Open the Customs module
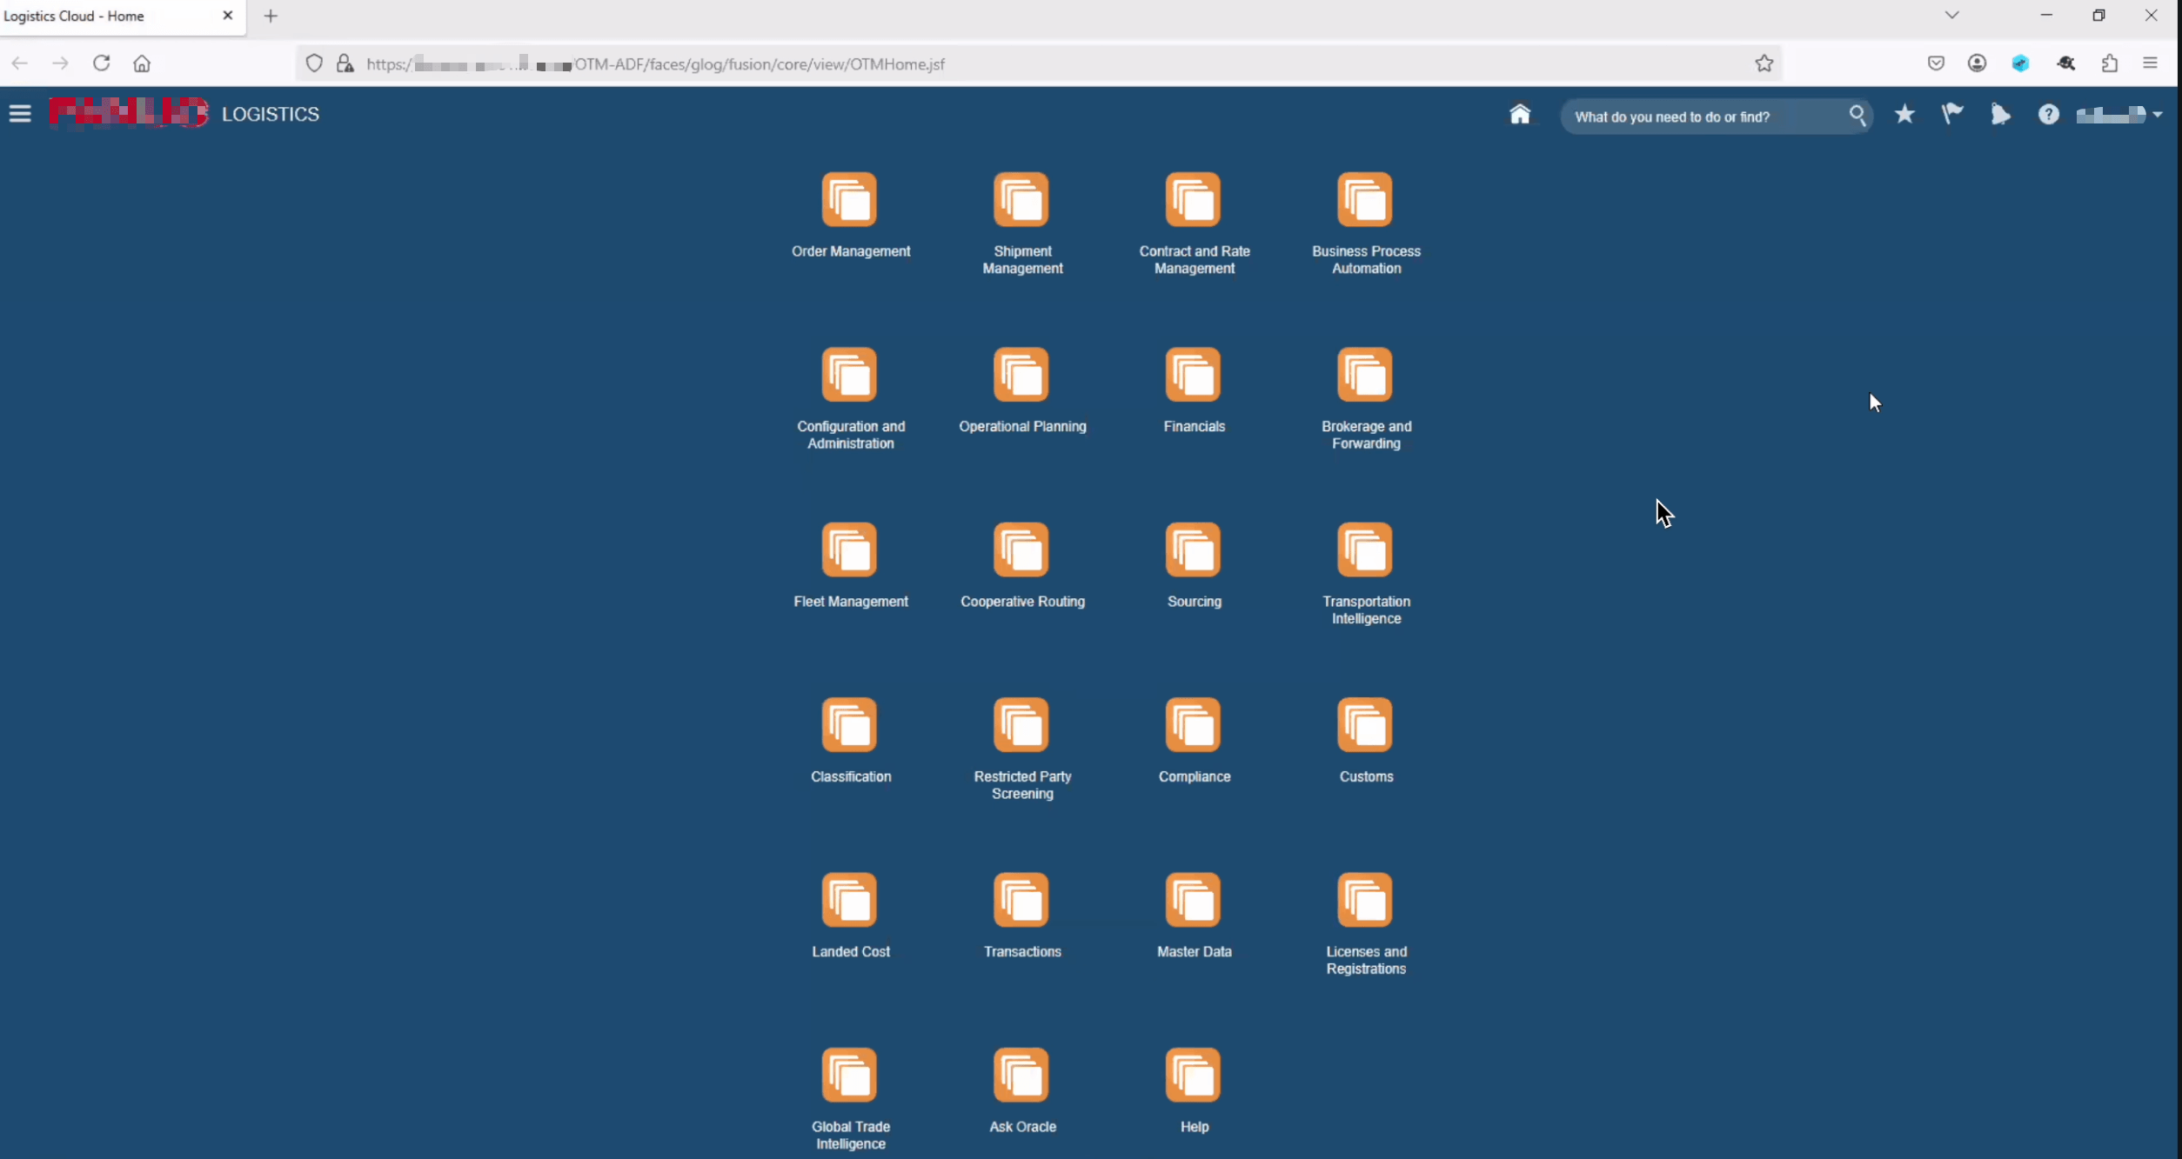The image size is (2182, 1159). point(1365,725)
